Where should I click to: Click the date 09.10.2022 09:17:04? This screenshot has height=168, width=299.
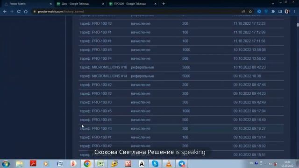click(249, 111)
